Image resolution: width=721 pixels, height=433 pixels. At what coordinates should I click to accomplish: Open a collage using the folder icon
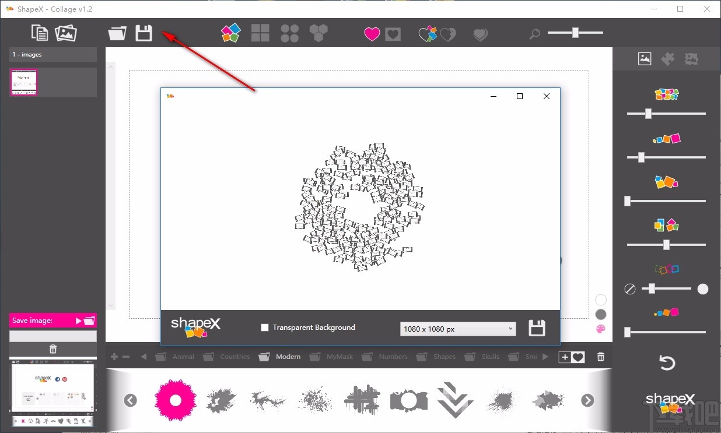pyautogui.click(x=117, y=33)
